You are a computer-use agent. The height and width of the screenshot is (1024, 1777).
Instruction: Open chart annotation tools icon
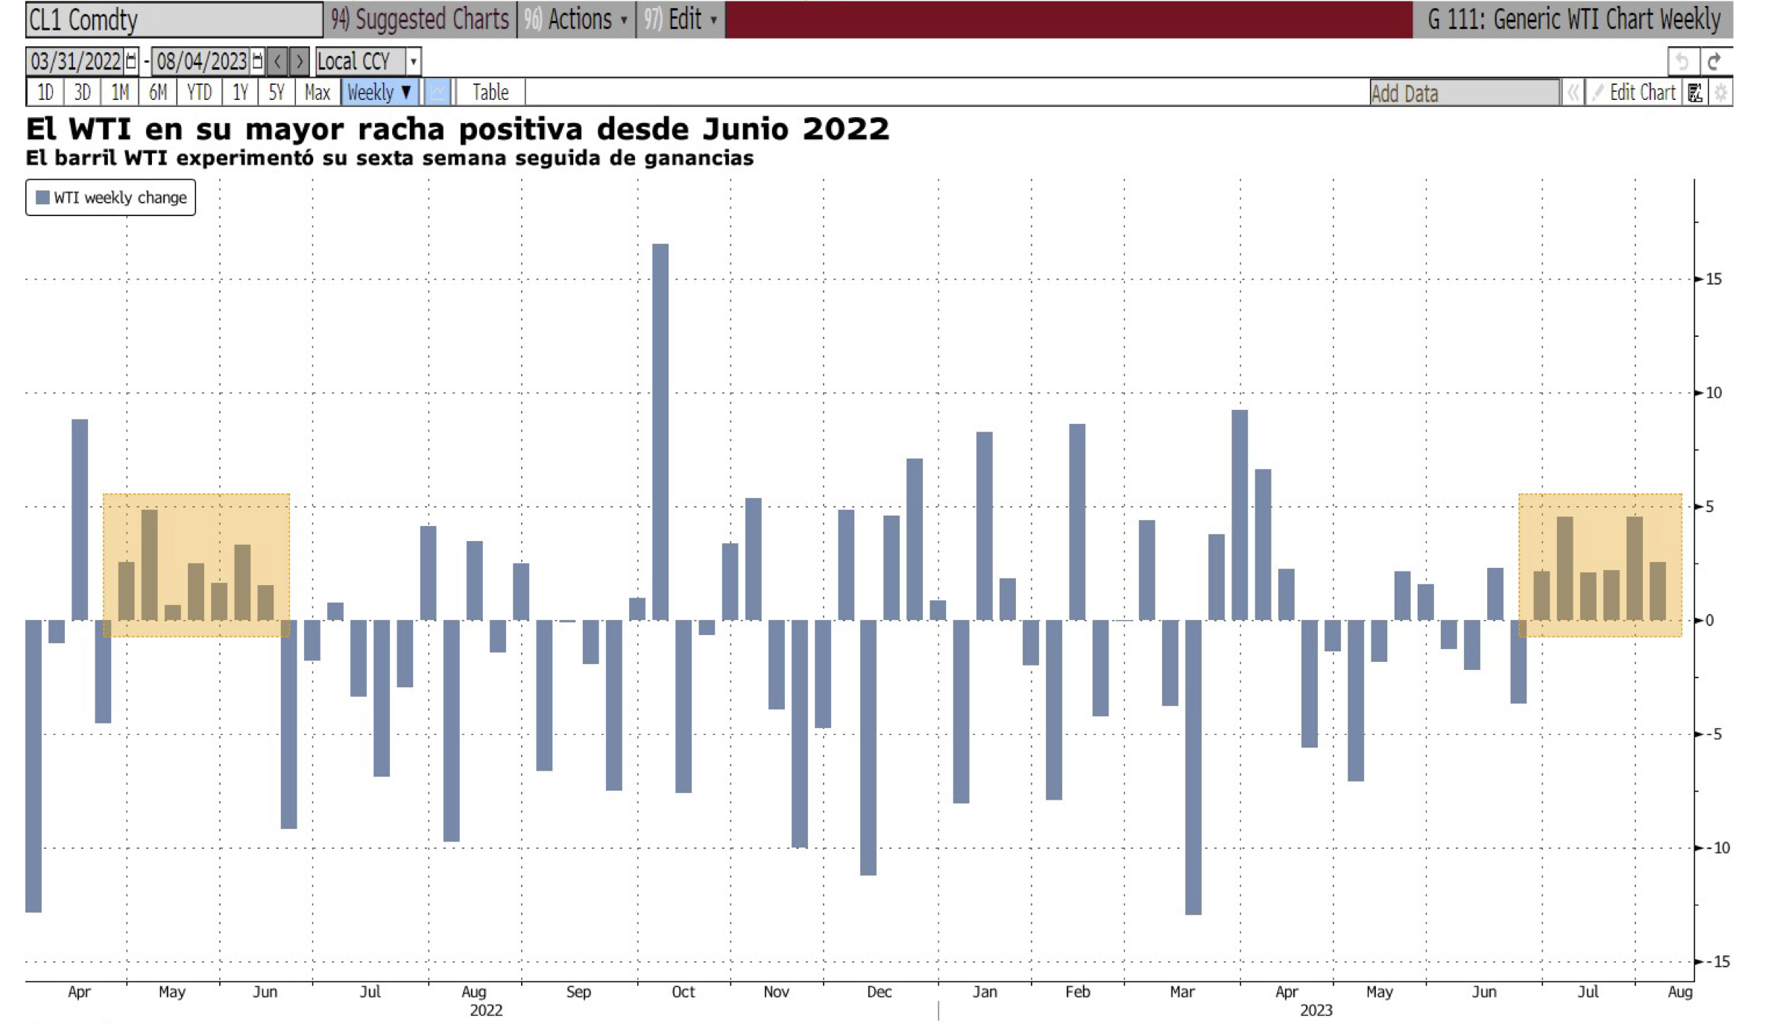pyautogui.click(x=1695, y=92)
